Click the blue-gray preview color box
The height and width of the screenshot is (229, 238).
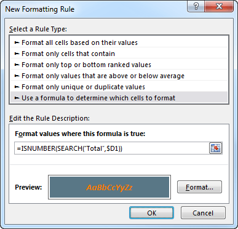pyautogui.click(x=109, y=187)
